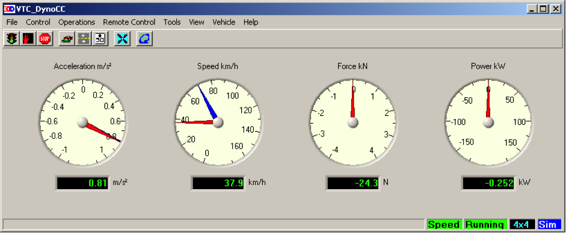Image resolution: width=566 pixels, height=233 pixels.
Task: Open the View menu
Action: click(196, 22)
